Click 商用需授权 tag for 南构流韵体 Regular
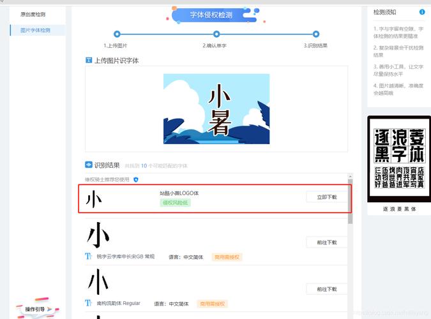This screenshot has height=319, width=431. (212, 304)
